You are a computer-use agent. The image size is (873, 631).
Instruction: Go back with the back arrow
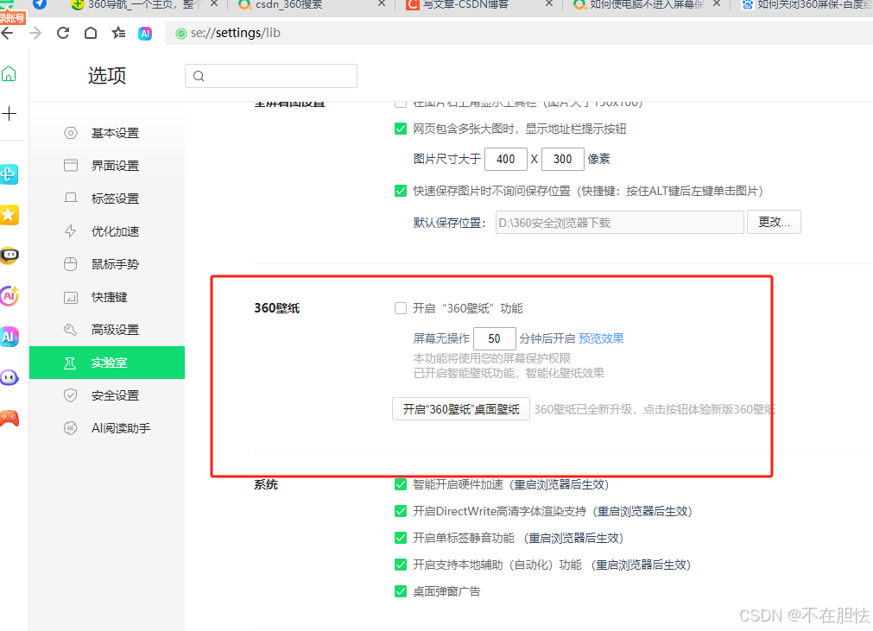coord(7,34)
